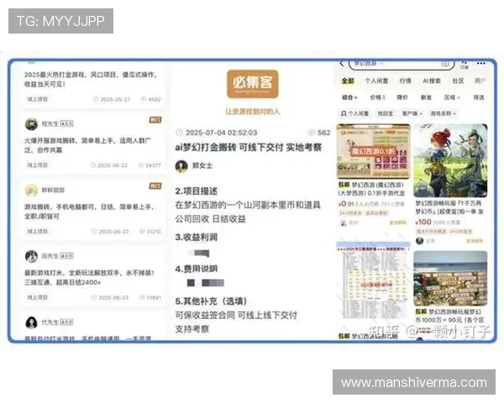Open the 魔幻西游0.1折 product thumbnail

[374, 151]
